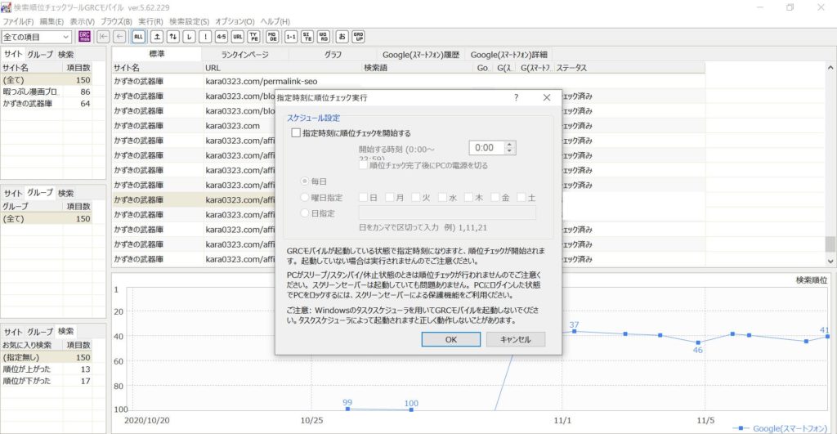This screenshot has height=434, width=837.
Task: Open the ヘルプ(H) menu
Action: tap(275, 21)
